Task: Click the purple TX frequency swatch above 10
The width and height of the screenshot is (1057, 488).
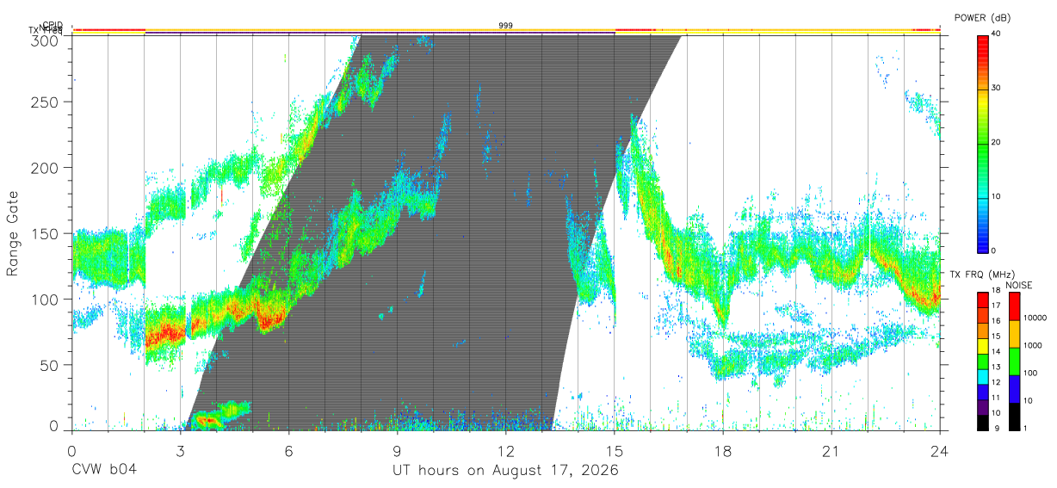Action: coord(982,408)
